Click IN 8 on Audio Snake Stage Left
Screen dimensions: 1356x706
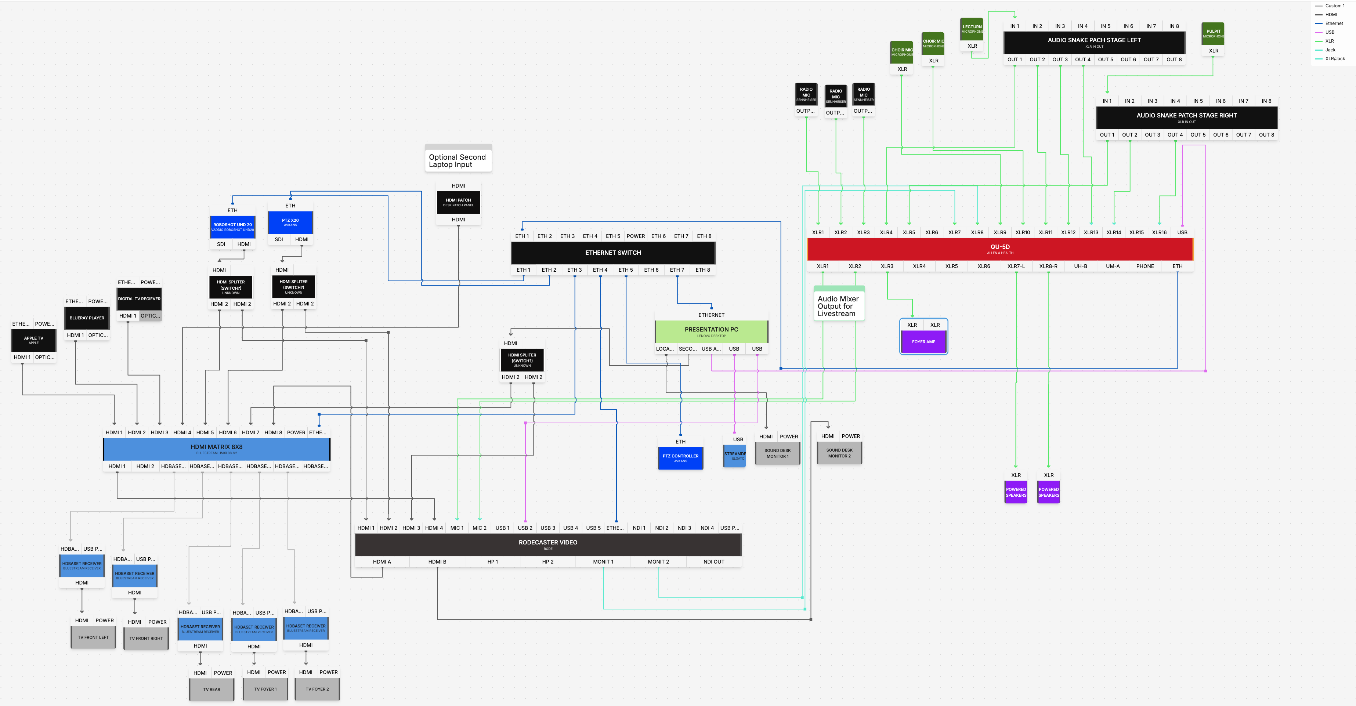coord(1174,26)
